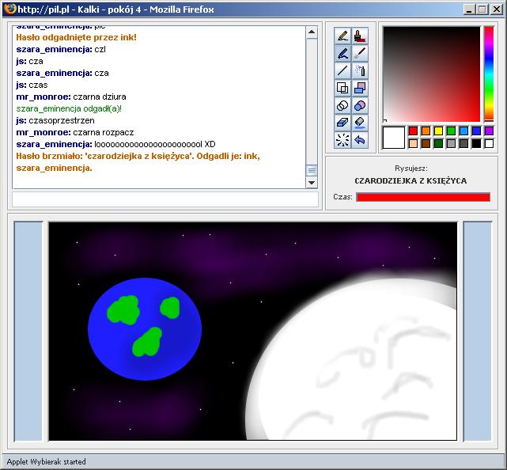Select the thin red brush tool
The height and width of the screenshot is (470, 507).
tap(360, 53)
